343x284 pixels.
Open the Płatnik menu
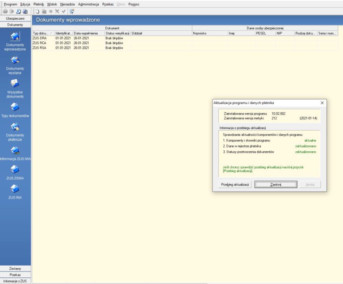(39, 4)
